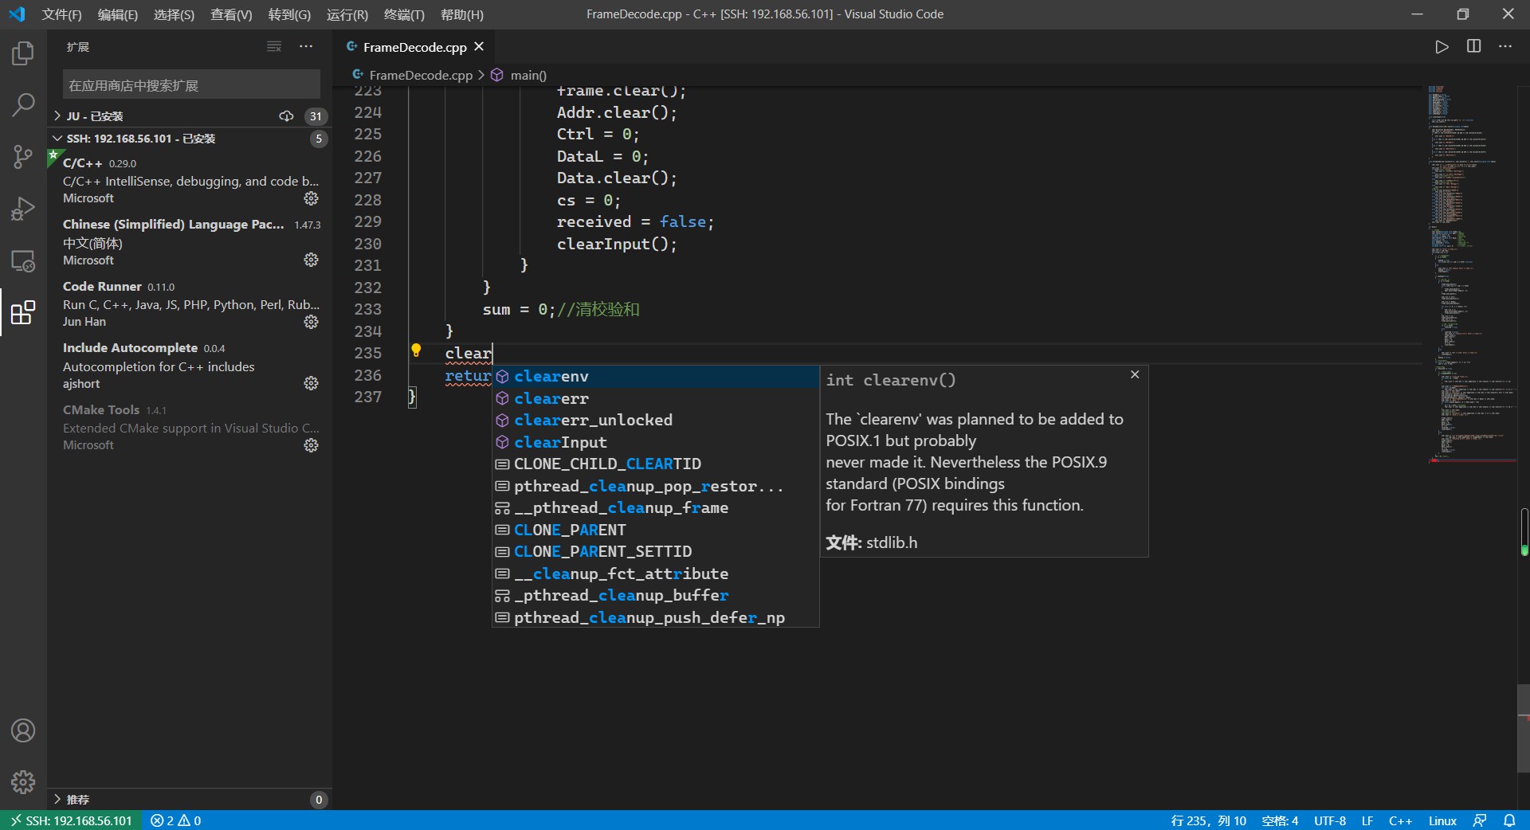Open the Run and Debug view

click(x=23, y=208)
